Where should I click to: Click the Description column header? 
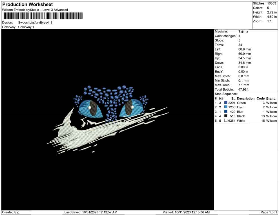[245, 98]
